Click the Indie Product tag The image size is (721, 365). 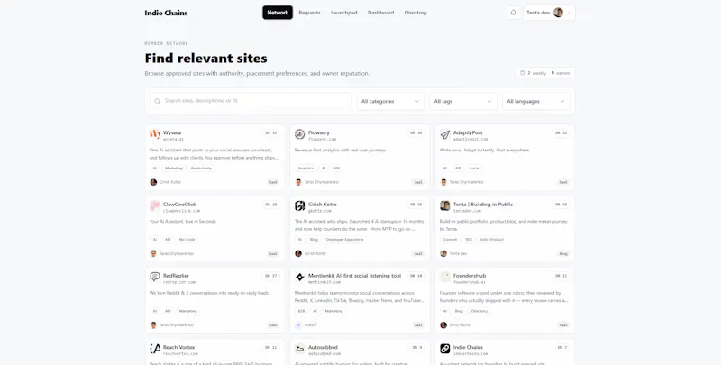(491, 240)
